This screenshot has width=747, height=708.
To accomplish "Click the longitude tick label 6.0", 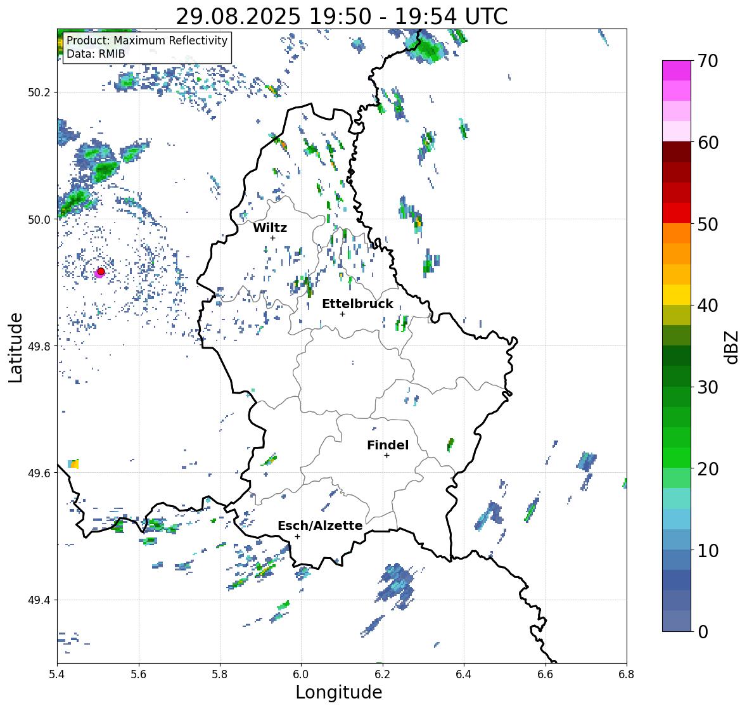I will point(301,674).
